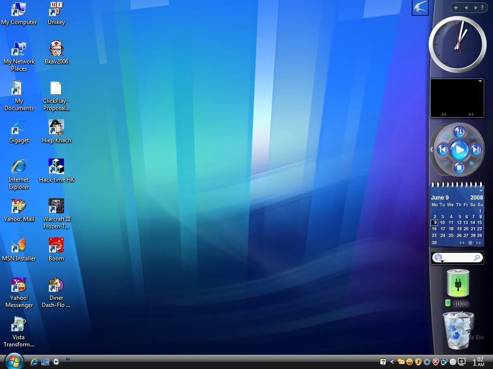Image resolution: width=493 pixels, height=369 pixels.
Task: Go to previous sidebar page arrow
Action: (466, 7)
